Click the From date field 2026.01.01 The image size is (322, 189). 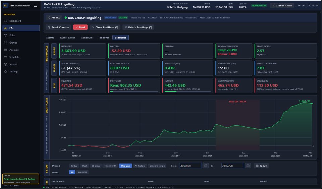pos(191,166)
